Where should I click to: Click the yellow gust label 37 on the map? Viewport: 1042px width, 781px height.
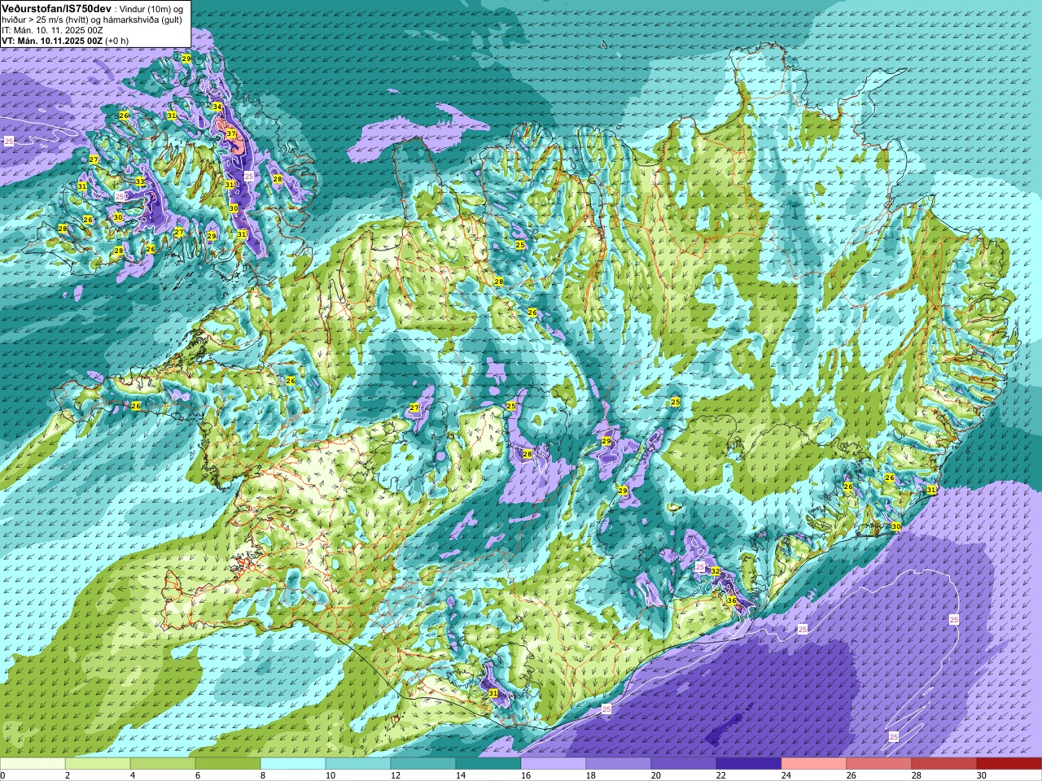click(x=231, y=133)
